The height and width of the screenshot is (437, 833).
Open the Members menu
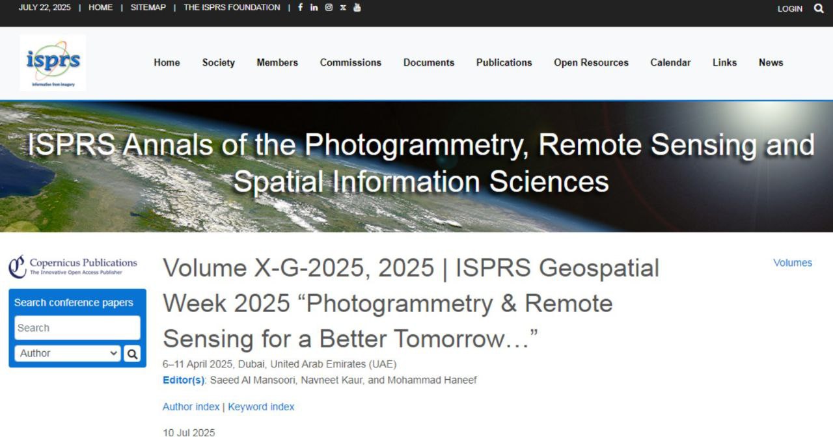click(x=277, y=62)
